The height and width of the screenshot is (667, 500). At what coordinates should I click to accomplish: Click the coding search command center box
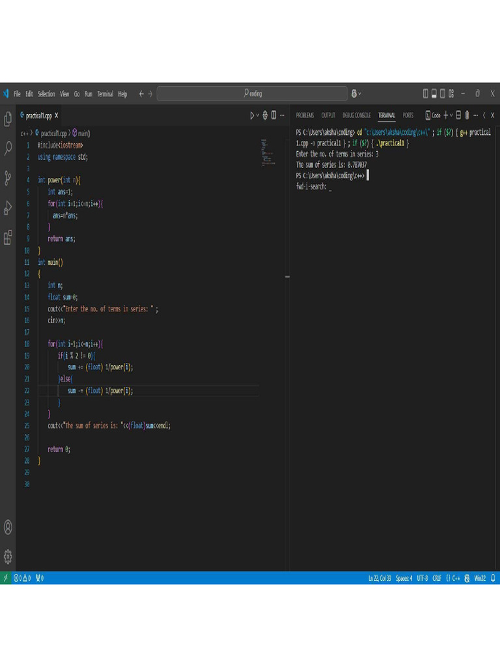coord(252,94)
